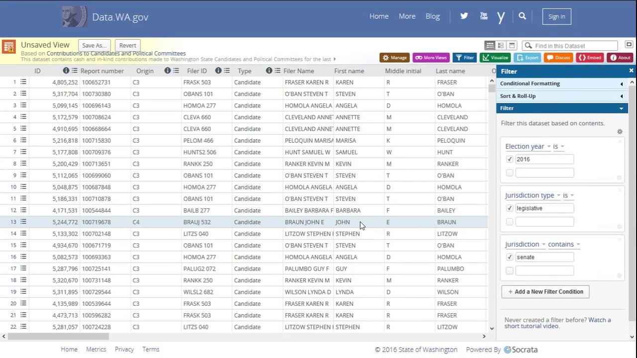Expand the Conditional Formatting section

click(x=562, y=84)
